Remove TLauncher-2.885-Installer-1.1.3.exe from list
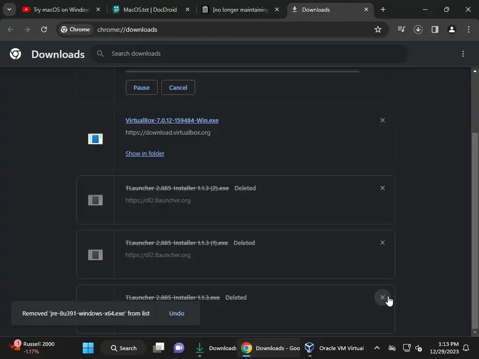479x359 pixels. coord(382,297)
